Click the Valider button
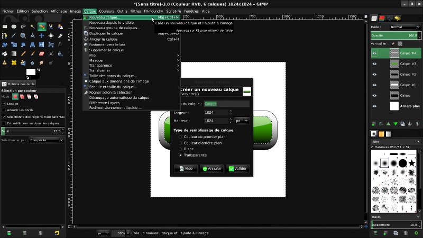This screenshot has height=238, width=423. [237, 169]
